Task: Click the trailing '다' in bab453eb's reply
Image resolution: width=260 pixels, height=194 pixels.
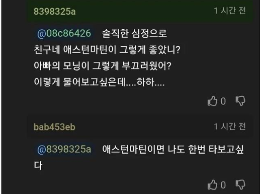Action: (38, 165)
